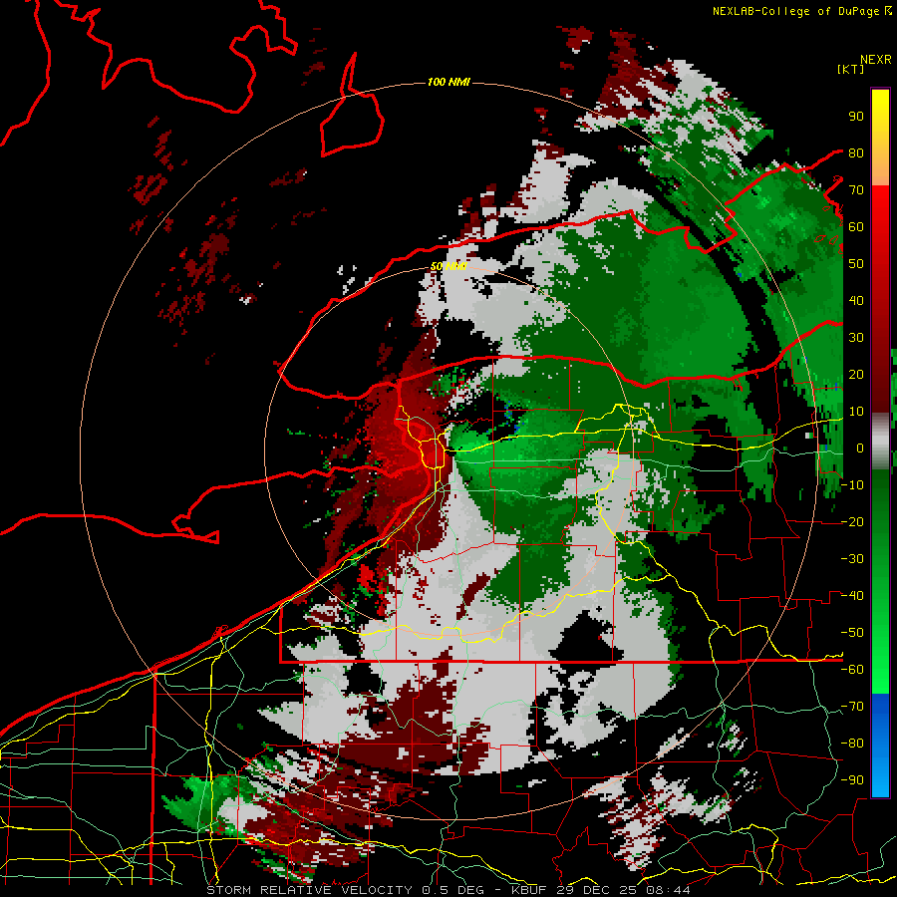Screen dimensions: 897x897
Task: Click the 0 value on the velocity scale
Action: tap(860, 448)
